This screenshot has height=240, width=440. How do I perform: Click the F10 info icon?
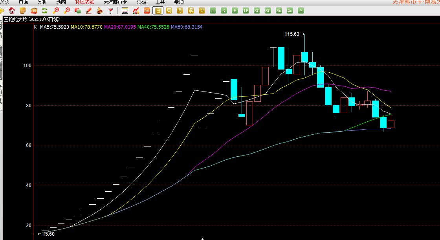[x=34, y=11]
